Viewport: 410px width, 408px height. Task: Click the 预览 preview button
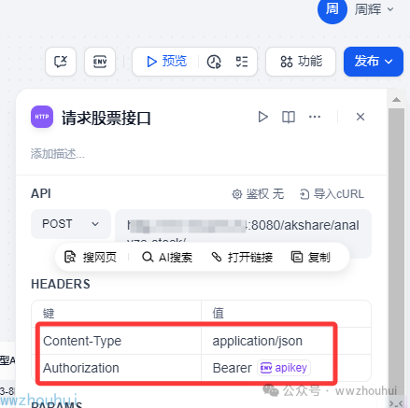pyautogui.click(x=166, y=62)
